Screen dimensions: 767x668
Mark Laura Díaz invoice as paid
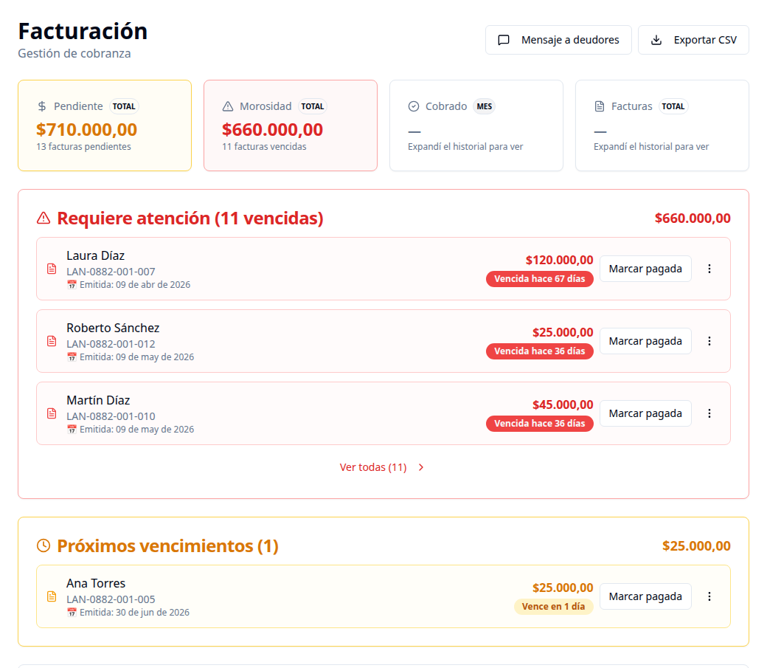[645, 269]
